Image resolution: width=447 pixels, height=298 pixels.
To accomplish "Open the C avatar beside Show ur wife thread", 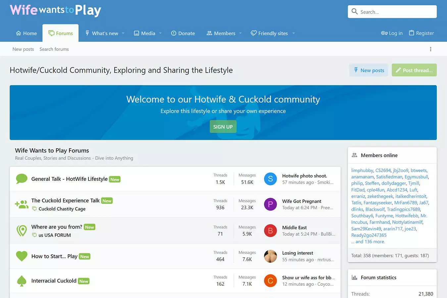I will click(270, 281).
